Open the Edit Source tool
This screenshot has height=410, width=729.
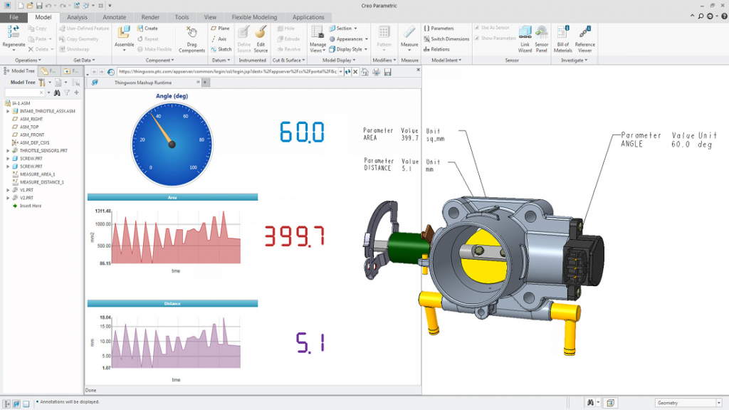261,38
